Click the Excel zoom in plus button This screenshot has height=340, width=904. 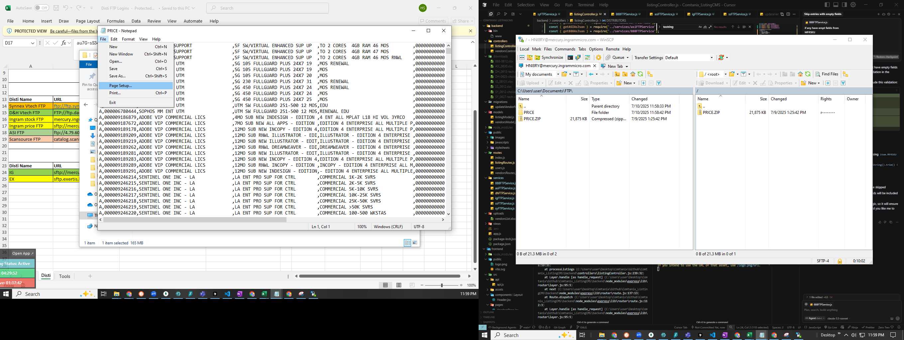[461, 285]
